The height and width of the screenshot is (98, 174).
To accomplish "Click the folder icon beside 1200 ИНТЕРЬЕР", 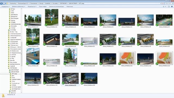I will [x=10, y=70].
